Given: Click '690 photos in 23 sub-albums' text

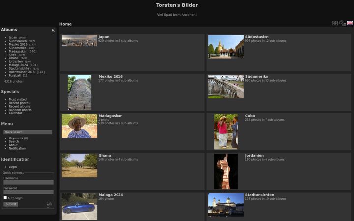Looking at the screenshot, I should (x=265, y=80).
